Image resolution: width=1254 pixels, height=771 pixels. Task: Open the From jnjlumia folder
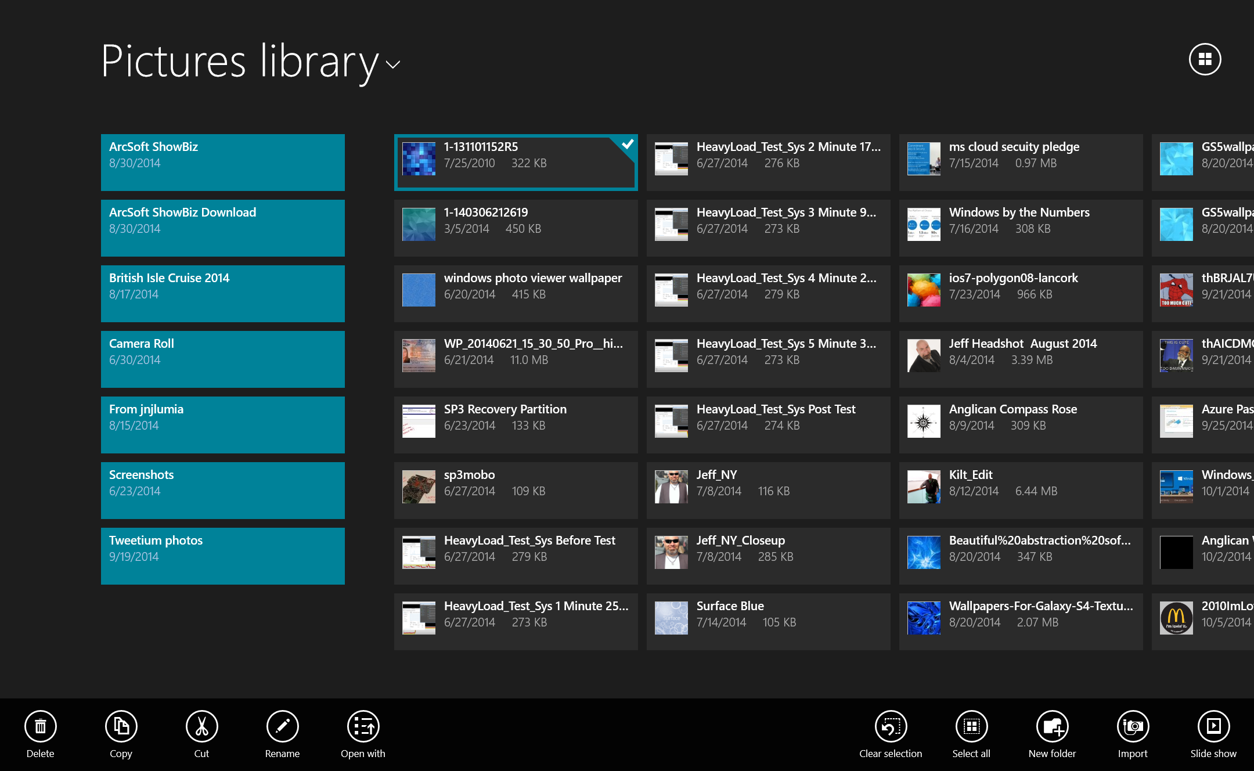223,425
